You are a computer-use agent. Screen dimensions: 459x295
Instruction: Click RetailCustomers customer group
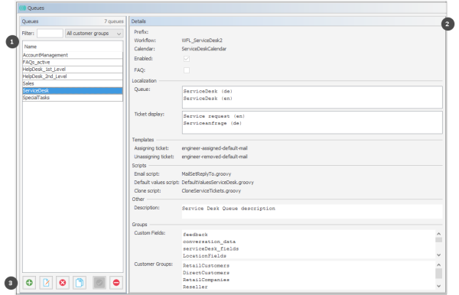coord(206,266)
